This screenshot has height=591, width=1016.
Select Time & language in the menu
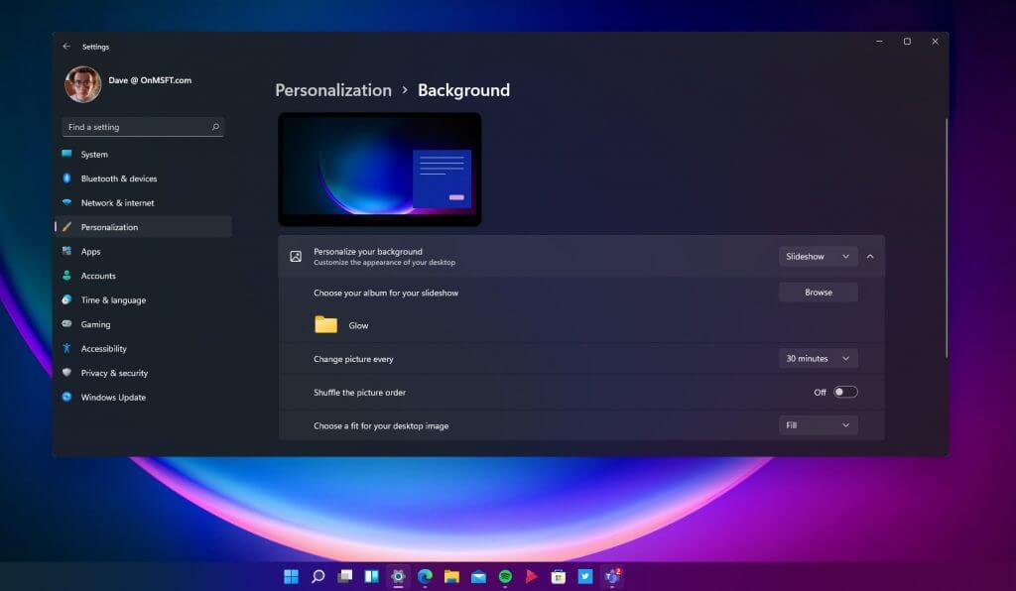tap(69, 299)
